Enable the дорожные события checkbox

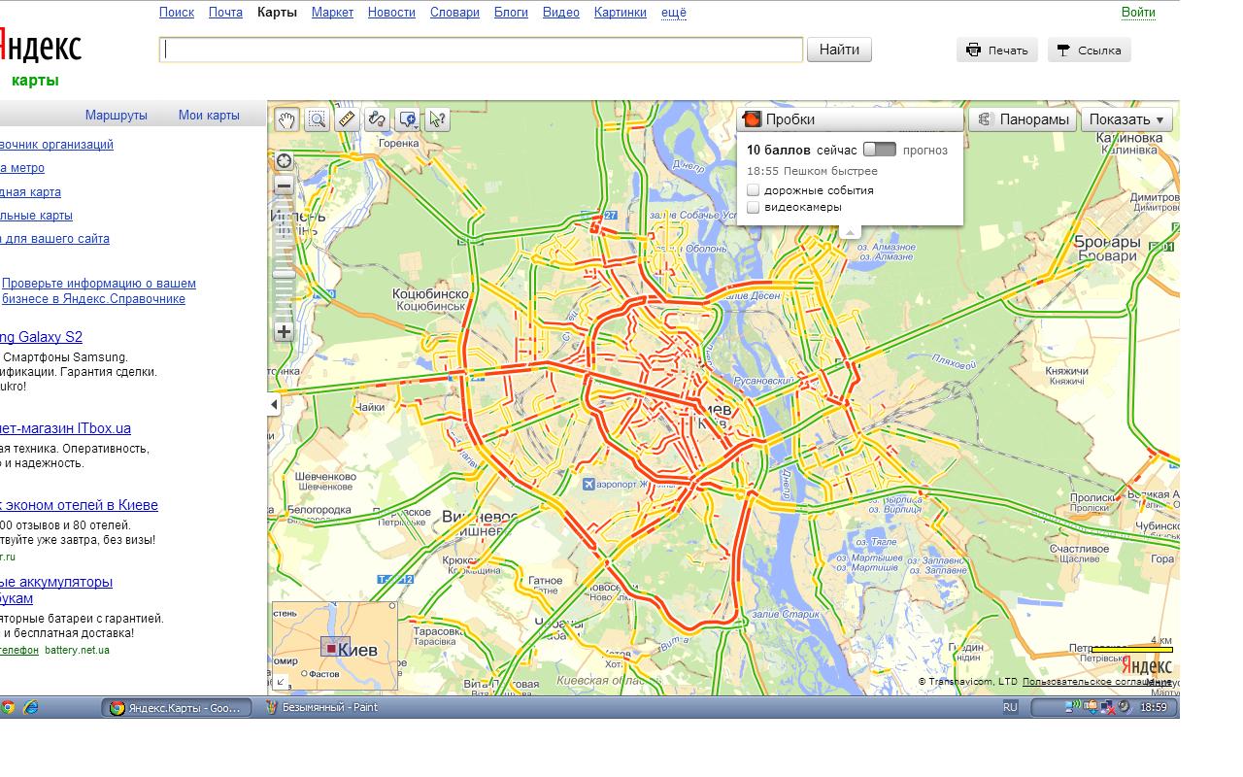(x=753, y=190)
